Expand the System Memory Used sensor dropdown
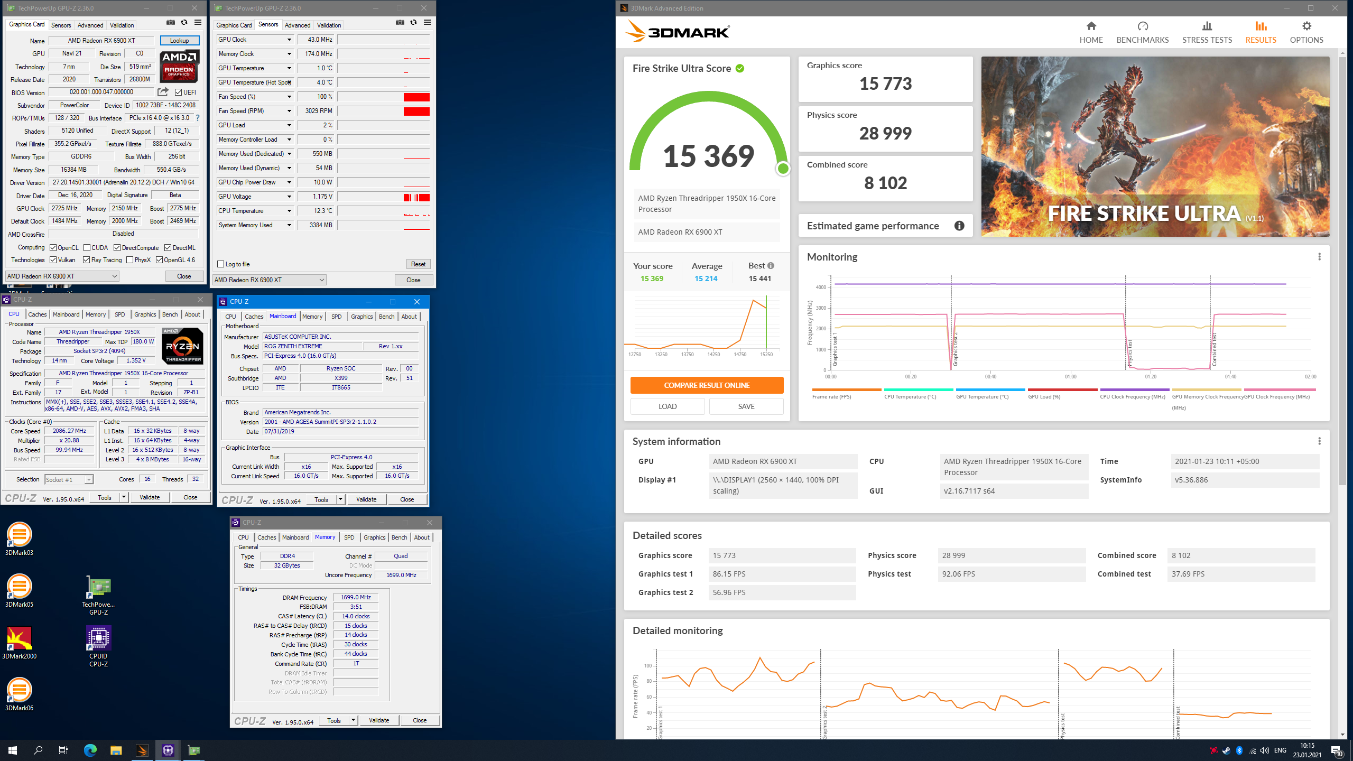Image resolution: width=1353 pixels, height=761 pixels. click(x=289, y=225)
